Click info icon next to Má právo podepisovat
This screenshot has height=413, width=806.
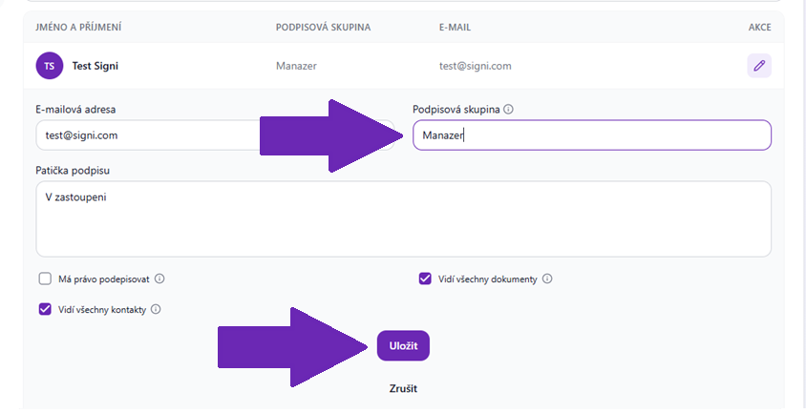(x=159, y=279)
